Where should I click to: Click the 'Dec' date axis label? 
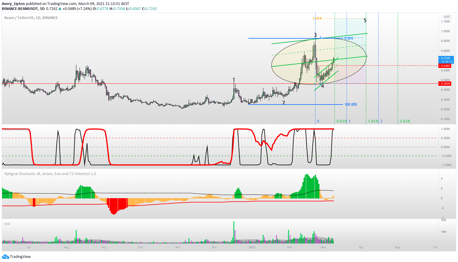[214, 247]
